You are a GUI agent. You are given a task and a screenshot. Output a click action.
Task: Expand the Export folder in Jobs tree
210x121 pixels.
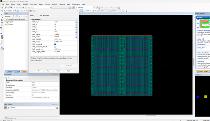tap(5, 22)
